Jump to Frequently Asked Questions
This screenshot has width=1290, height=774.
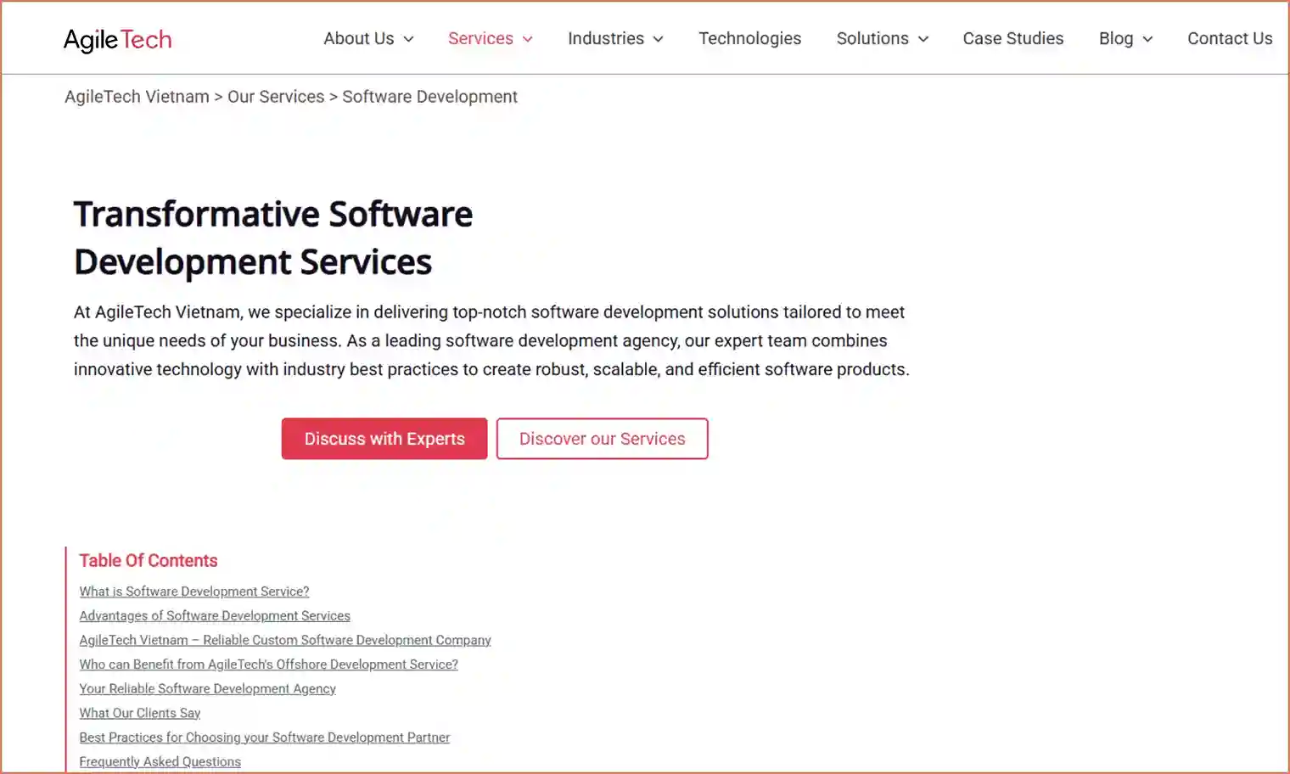pyautogui.click(x=160, y=762)
